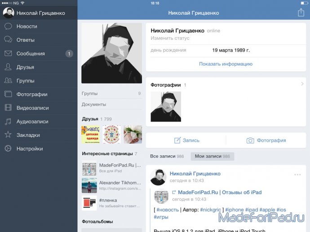This screenshot has width=310, height=232.
Task: Open Закладки via the star icon
Action: 8,135
